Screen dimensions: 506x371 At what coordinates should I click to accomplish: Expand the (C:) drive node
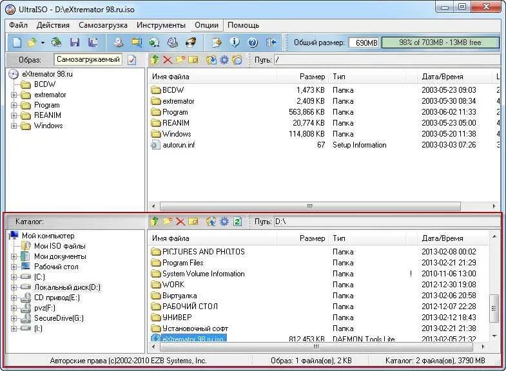tap(14, 277)
